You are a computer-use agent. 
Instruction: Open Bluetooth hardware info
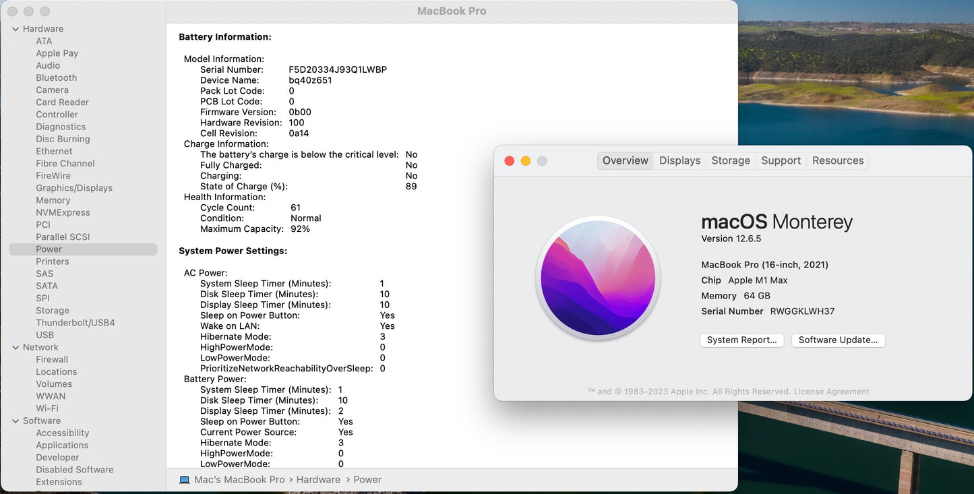click(x=57, y=78)
